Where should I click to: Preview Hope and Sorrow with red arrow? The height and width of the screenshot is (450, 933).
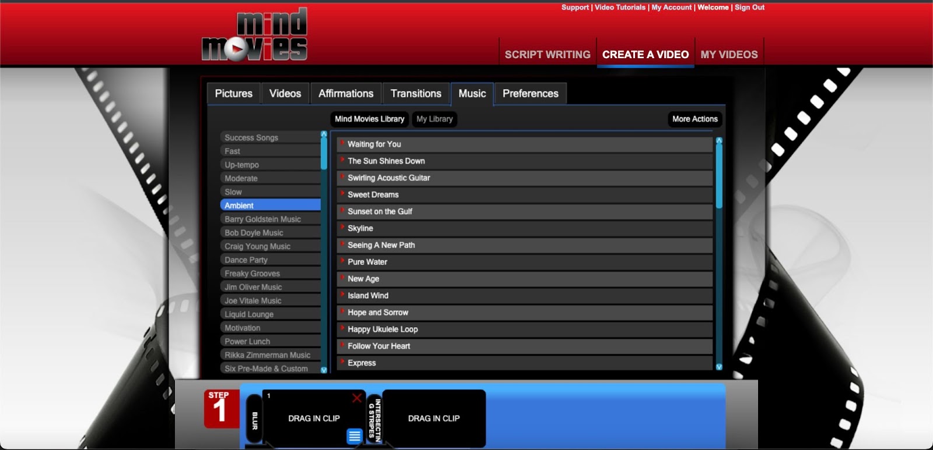[x=343, y=311]
